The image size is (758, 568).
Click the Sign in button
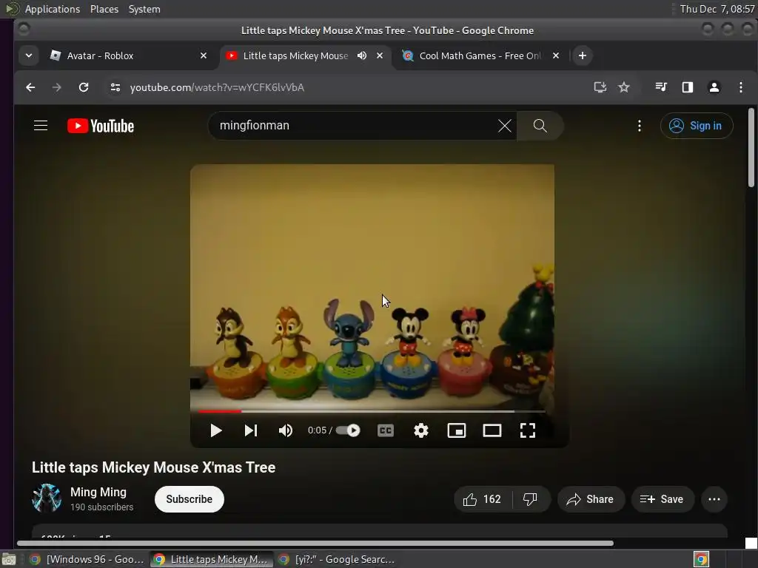(x=696, y=126)
